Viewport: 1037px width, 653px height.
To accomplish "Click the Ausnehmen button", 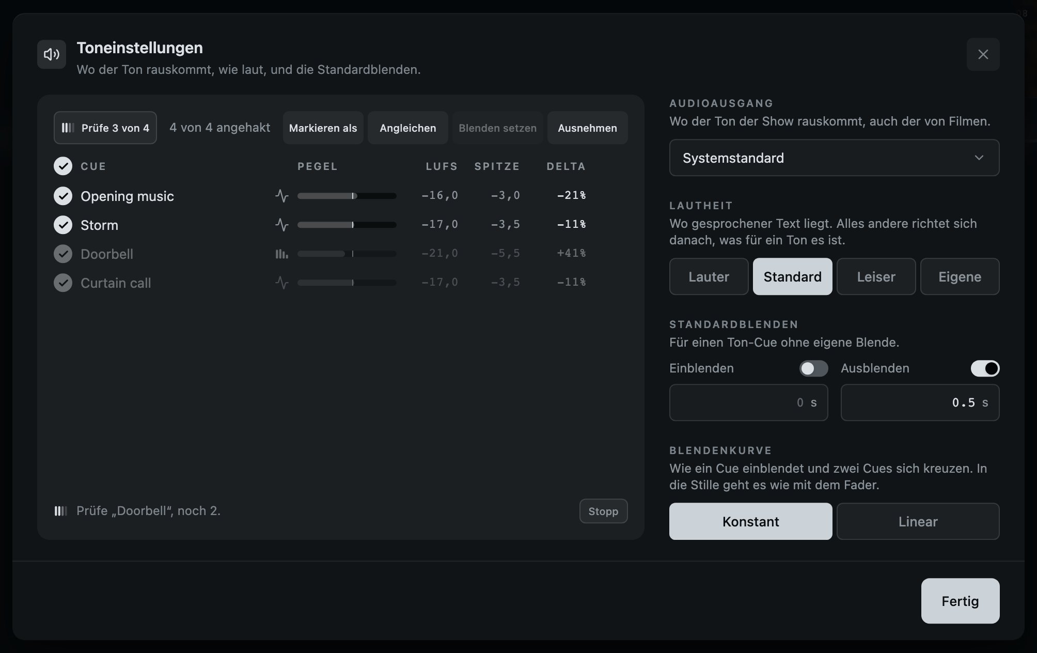I will click(587, 128).
